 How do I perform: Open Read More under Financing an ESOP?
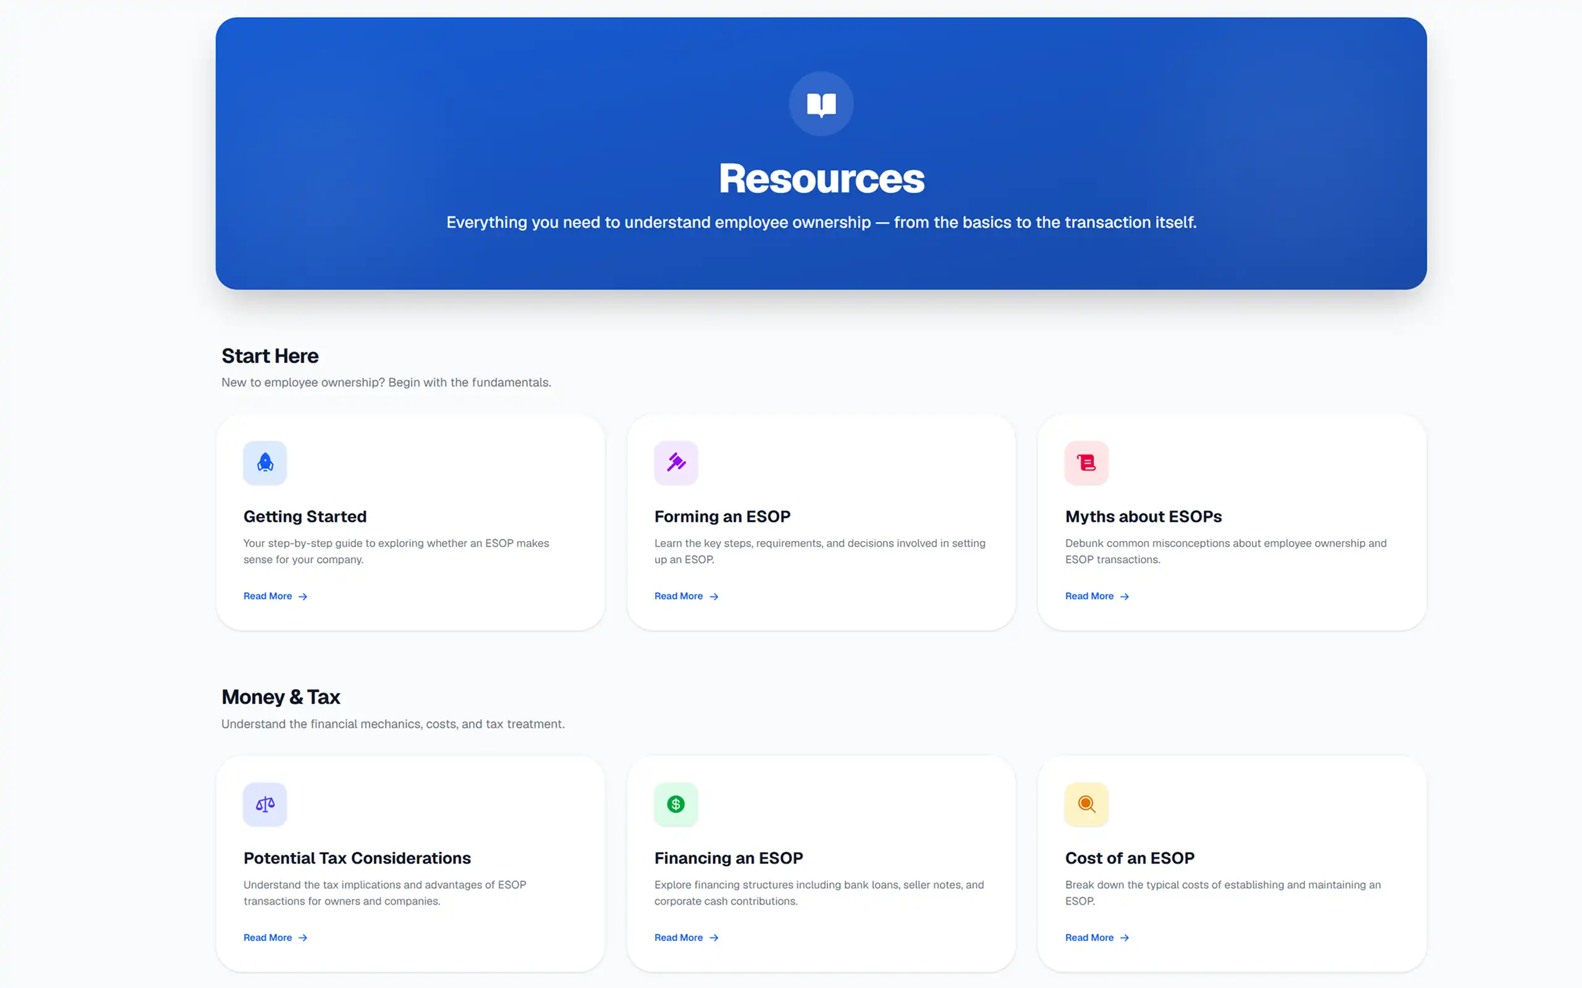(x=679, y=938)
